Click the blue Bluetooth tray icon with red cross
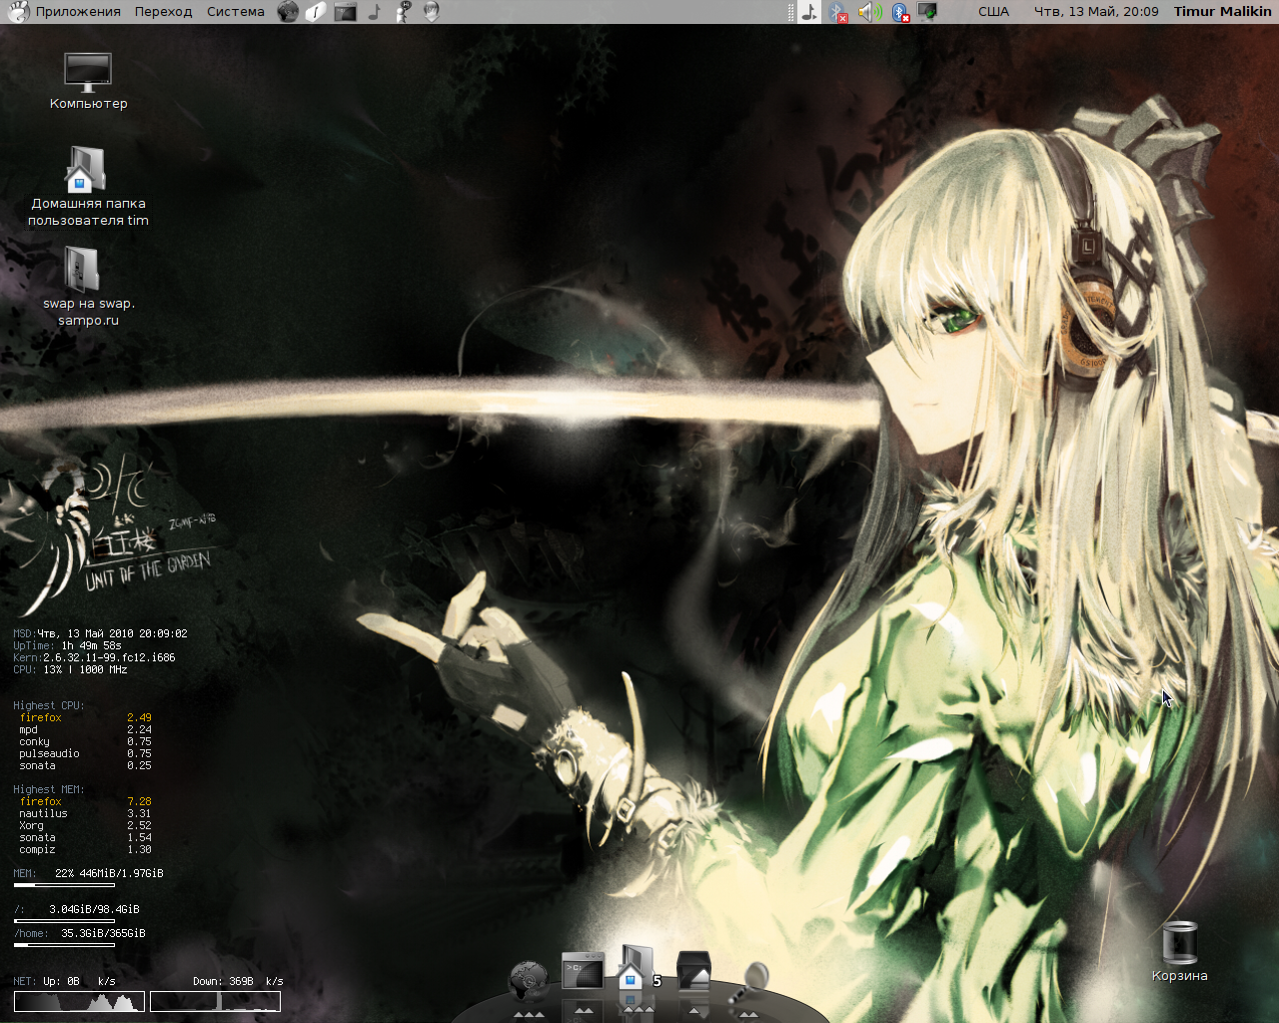Screen dimensions: 1279x1023 pos(900,12)
